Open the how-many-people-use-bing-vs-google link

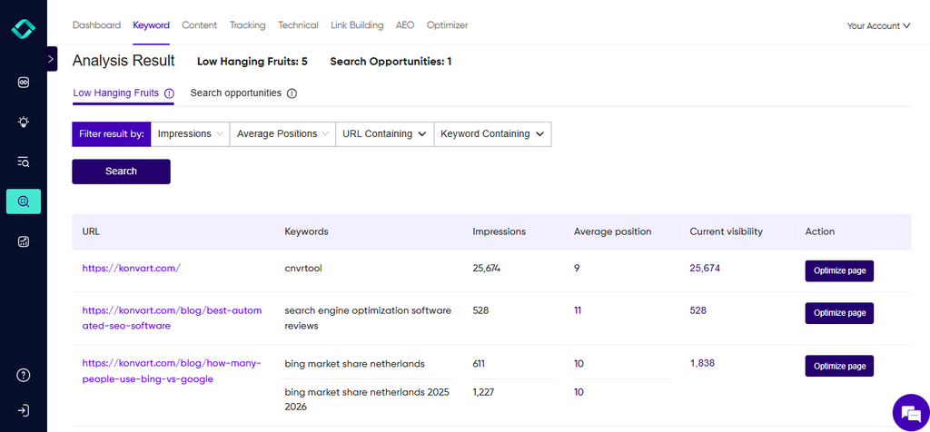tap(172, 371)
